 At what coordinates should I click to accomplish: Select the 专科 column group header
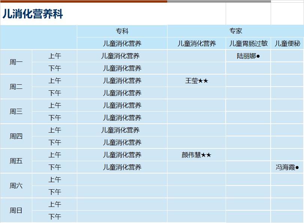point(122,31)
